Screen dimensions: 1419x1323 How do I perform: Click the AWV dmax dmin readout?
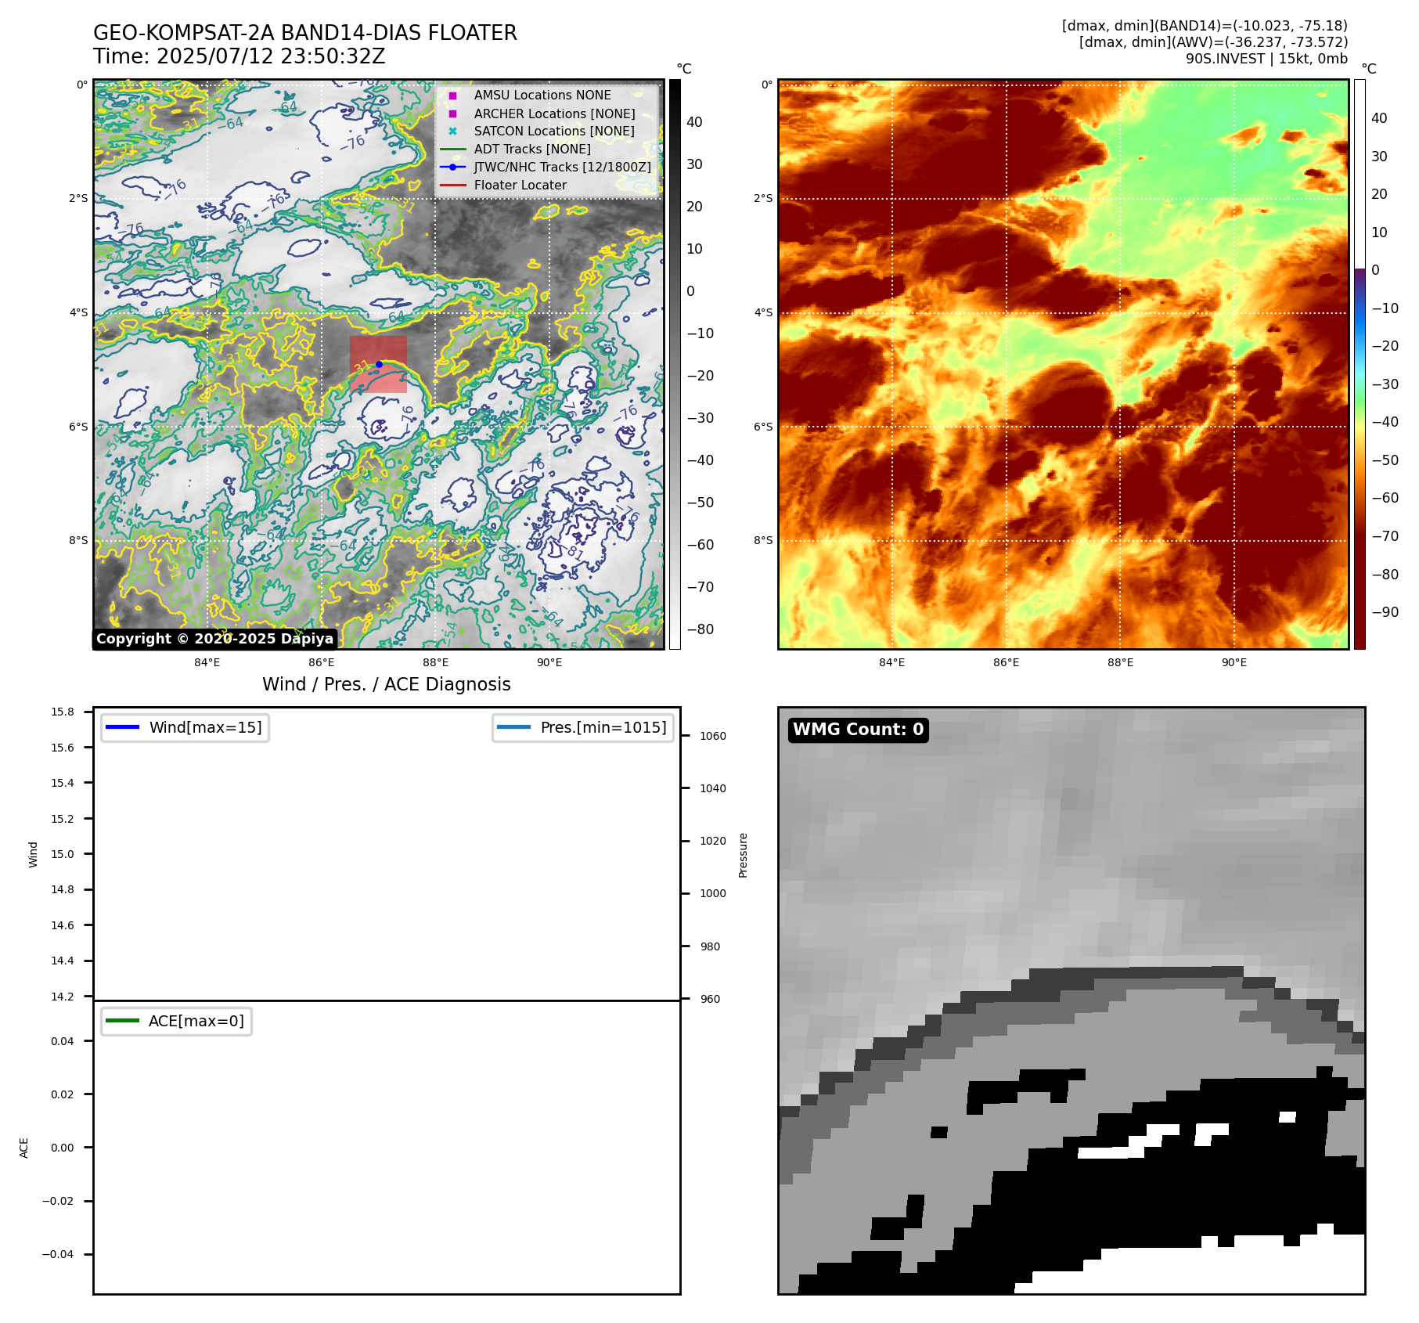[1213, 42]
